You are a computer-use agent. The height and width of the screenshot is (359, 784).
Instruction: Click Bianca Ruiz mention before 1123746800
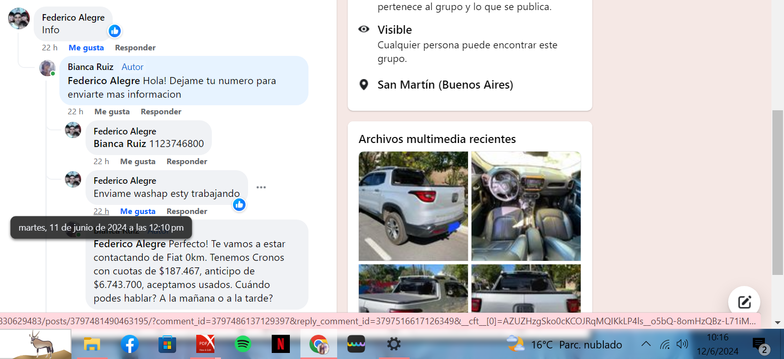point(120,143)
